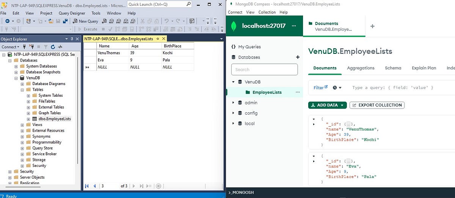Click the Move Previous record navigation icon

[x=94, y=186]
